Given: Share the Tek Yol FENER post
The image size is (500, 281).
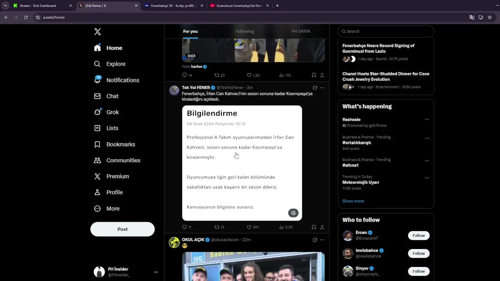Looking at the screenshot, I should (x=322, y=227).
